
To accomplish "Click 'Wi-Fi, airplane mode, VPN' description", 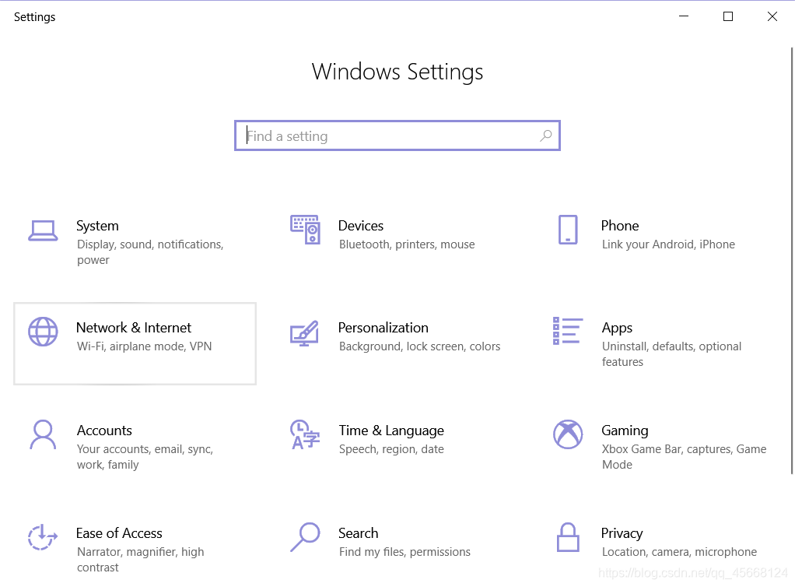I will coord(145,346).
